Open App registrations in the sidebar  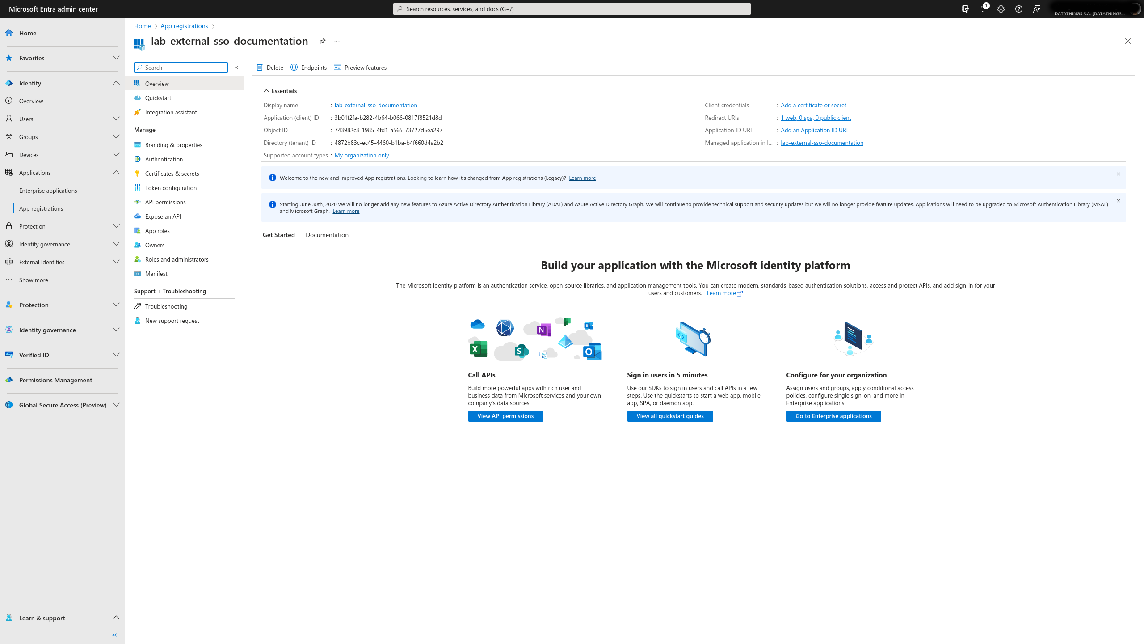tap(41, 208)
